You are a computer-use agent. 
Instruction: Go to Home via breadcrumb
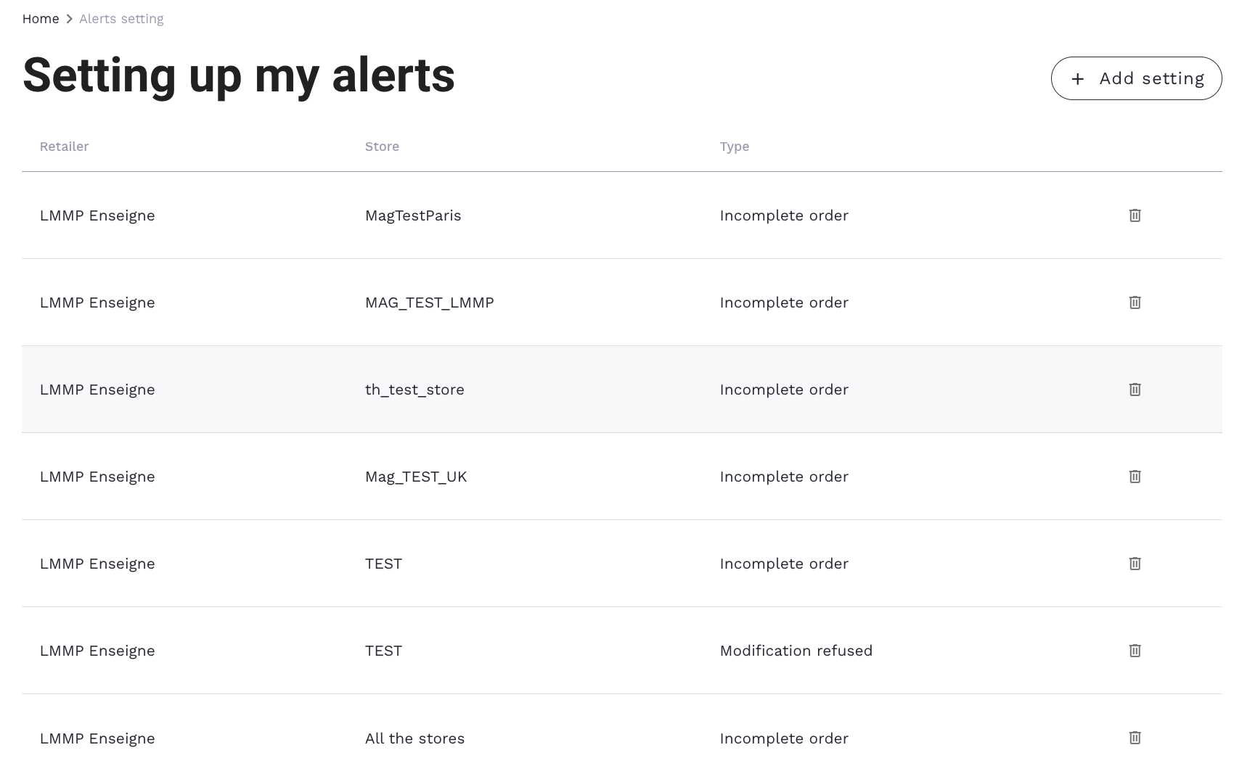click(x=41, y=19)
